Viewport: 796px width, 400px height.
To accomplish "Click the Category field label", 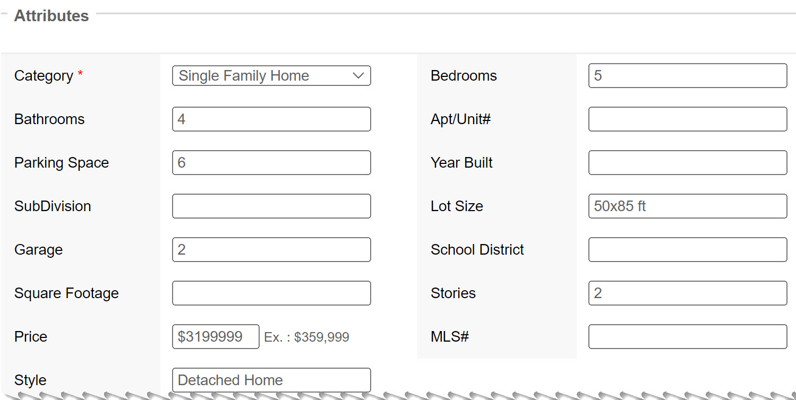I will tap(44, 76).
